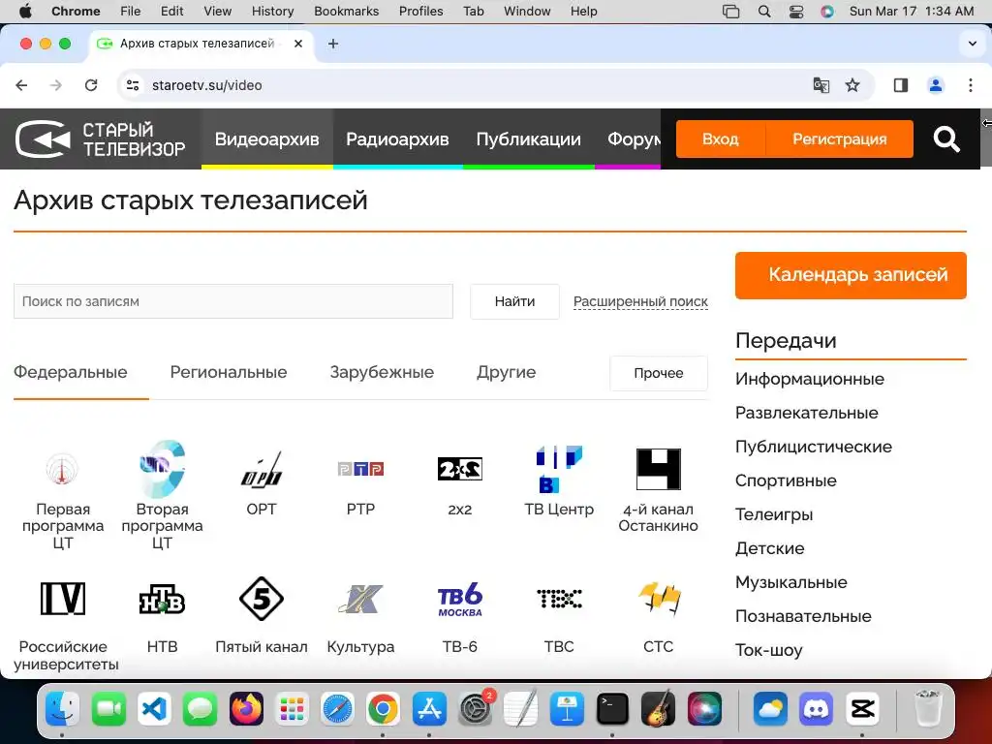992x744 pixels.
Task: Open Видеоархив in the site navigation
Action: [267, 139]
